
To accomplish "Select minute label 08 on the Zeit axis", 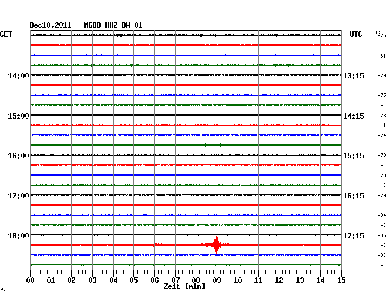I will [x=196, y=280].
